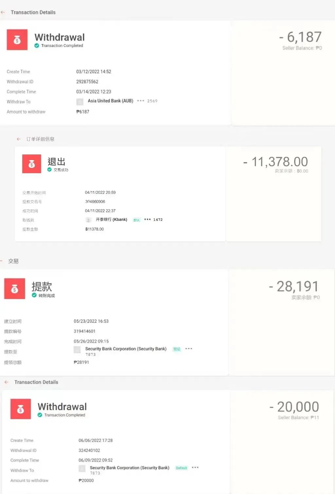Expand the masked number on the 20,000 card
This screenshot has height=494, width=335.
(x=195, y=468)
